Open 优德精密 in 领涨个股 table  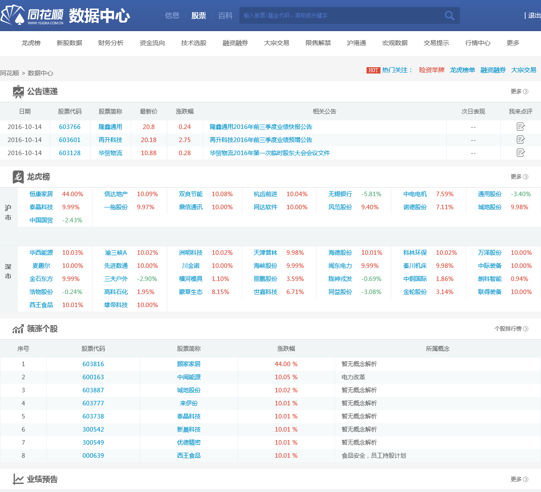click(189, 442)
